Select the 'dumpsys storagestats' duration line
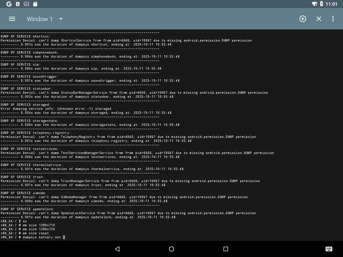This screenshot has width=343, height=257. [90, 125]
